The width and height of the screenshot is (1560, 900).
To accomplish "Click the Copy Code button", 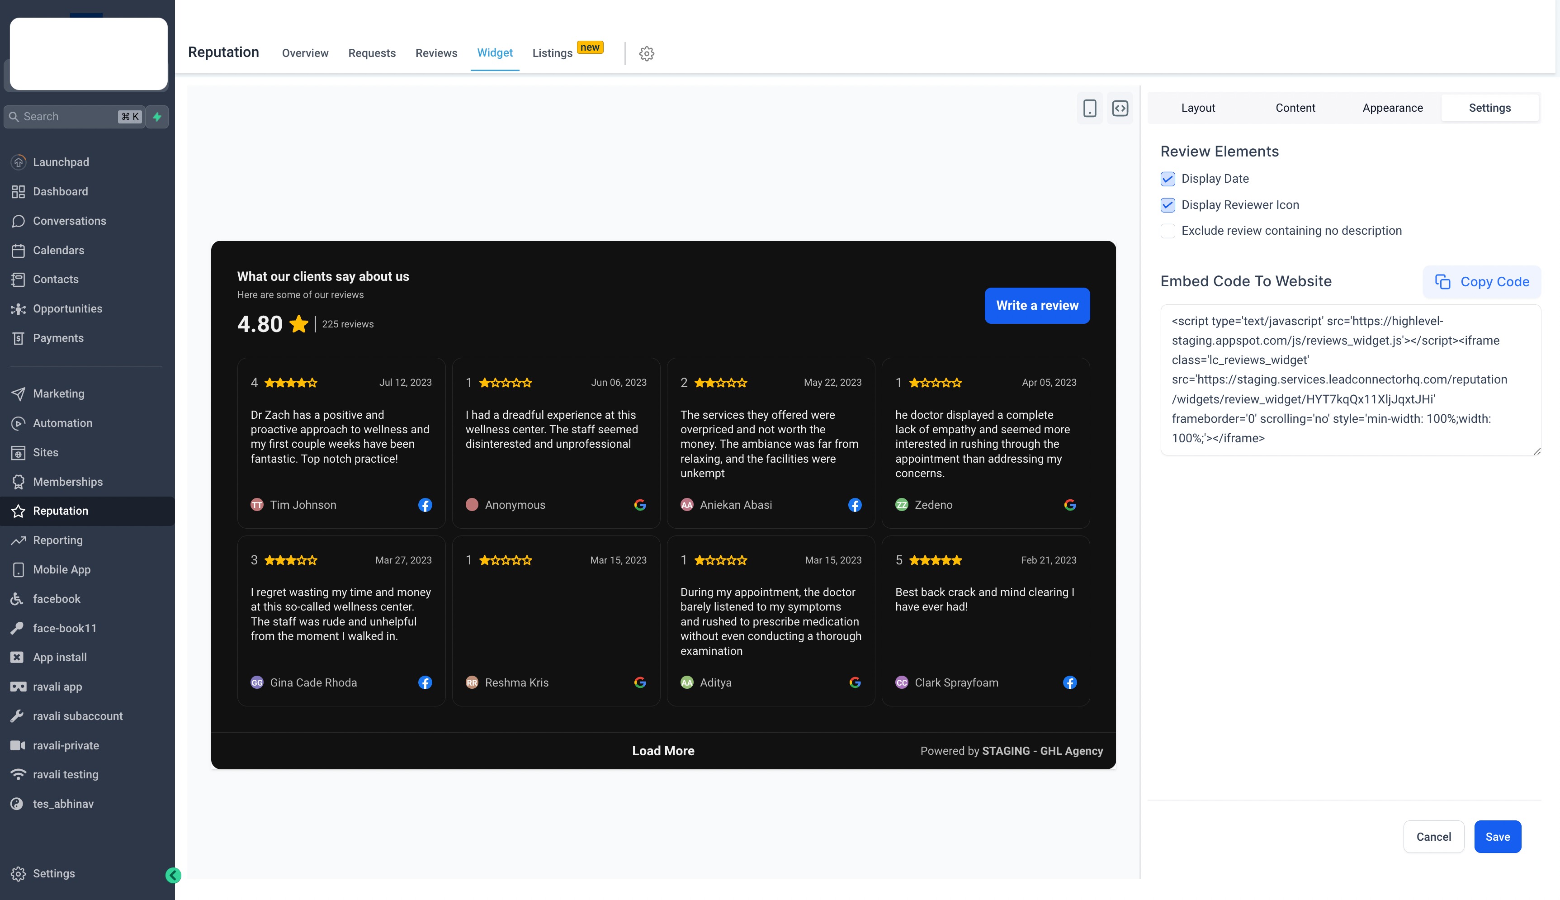I will (x=1481, y=282).
